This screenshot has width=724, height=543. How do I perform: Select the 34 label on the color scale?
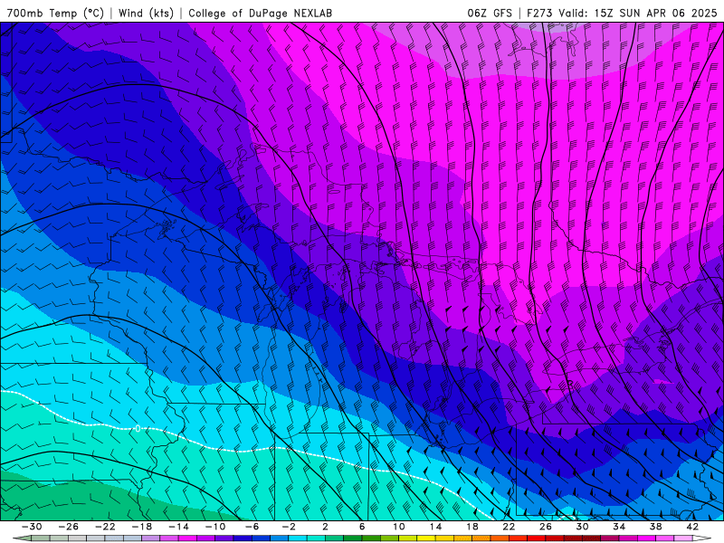[619, 527]
